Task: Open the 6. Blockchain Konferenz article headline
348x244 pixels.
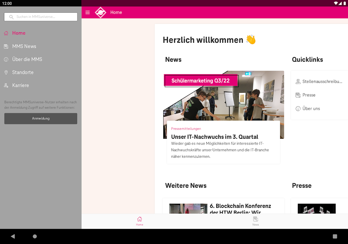Action: 240,209
